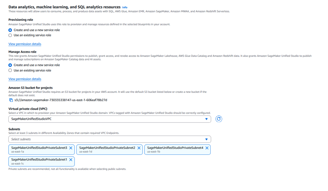Remove SageMakerUnifiedStudioPrivateSubnet4 chip
This screenshot has height=191, width=328.
207,148
